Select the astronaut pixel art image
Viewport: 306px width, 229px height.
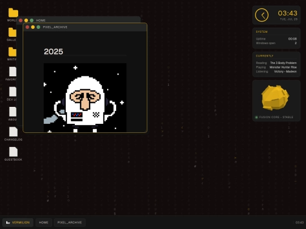[x=85, y=98]
